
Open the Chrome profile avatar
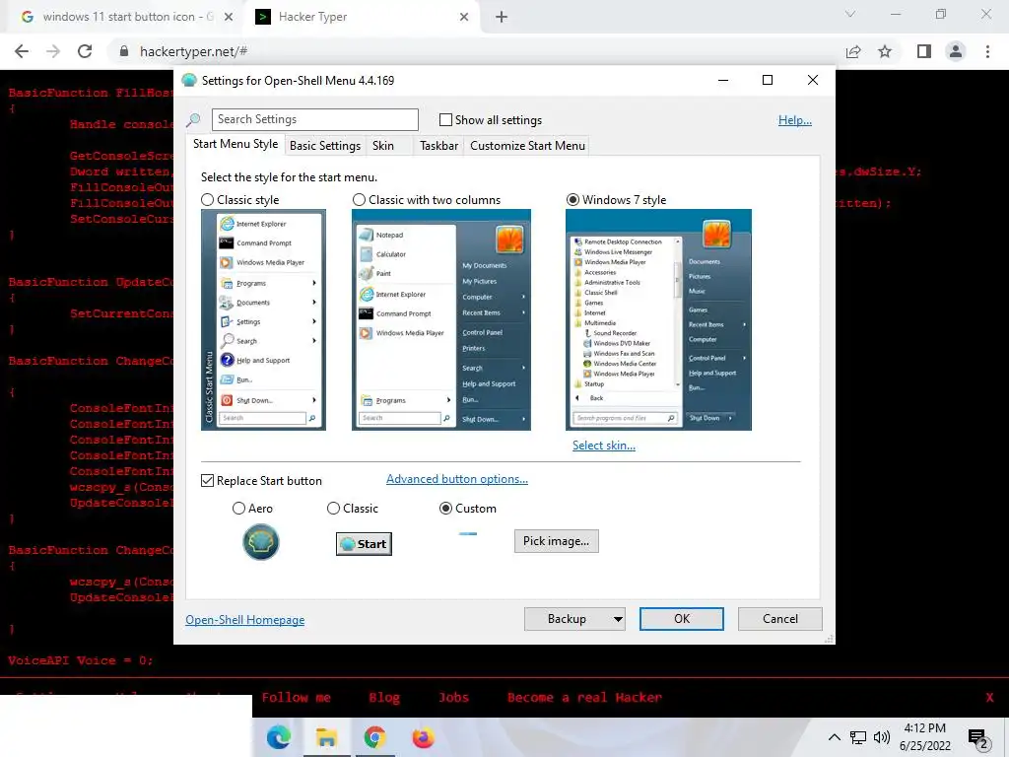point(956,51)
